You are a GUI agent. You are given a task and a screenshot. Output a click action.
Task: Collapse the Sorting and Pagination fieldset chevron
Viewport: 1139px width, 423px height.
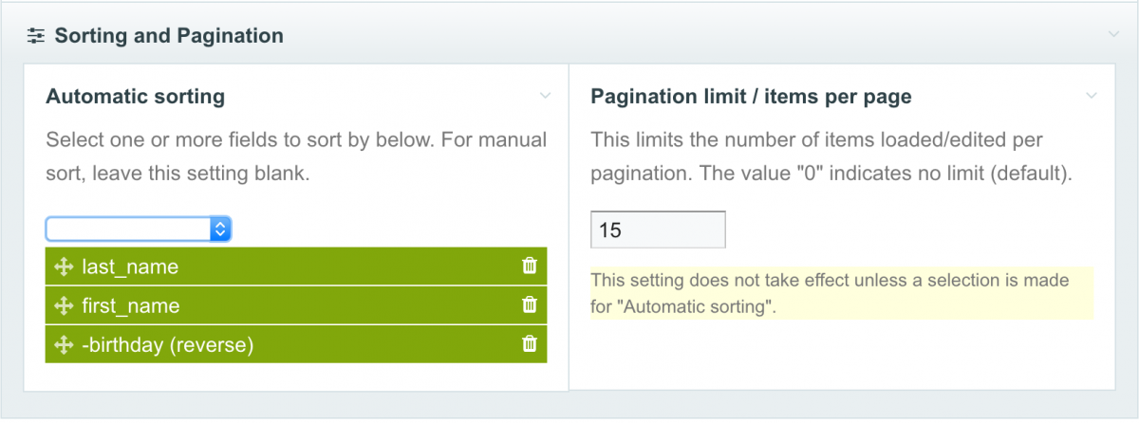point(1113,35)
